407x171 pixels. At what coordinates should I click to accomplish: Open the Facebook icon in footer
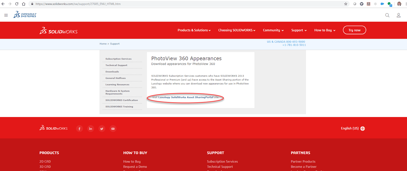pos(79,129)
